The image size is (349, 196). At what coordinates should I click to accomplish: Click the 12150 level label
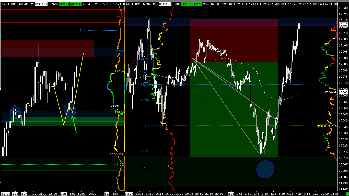coord(121,51)
